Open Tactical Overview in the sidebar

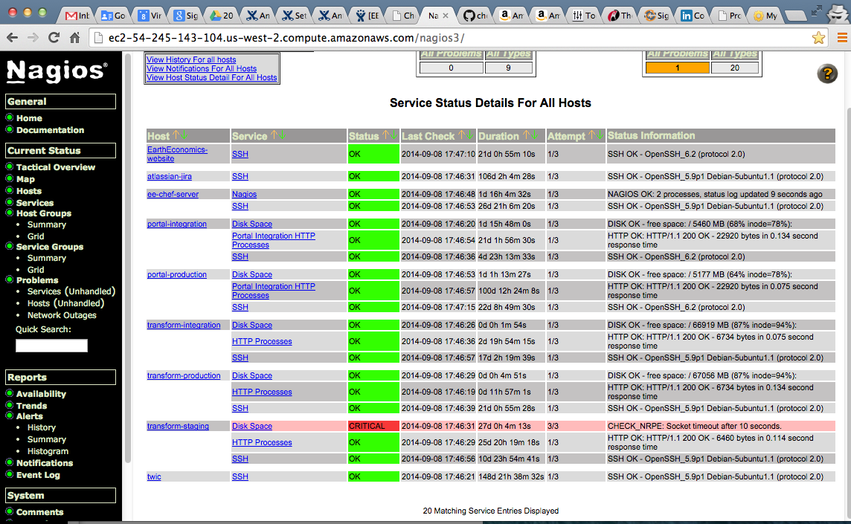56,167
